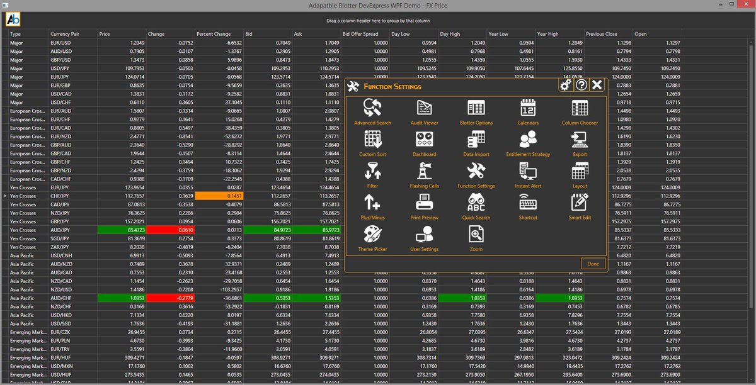Launch the Column Chooser
The height and width of the screenshot is (385, 756).
click(x=579, y=110)
